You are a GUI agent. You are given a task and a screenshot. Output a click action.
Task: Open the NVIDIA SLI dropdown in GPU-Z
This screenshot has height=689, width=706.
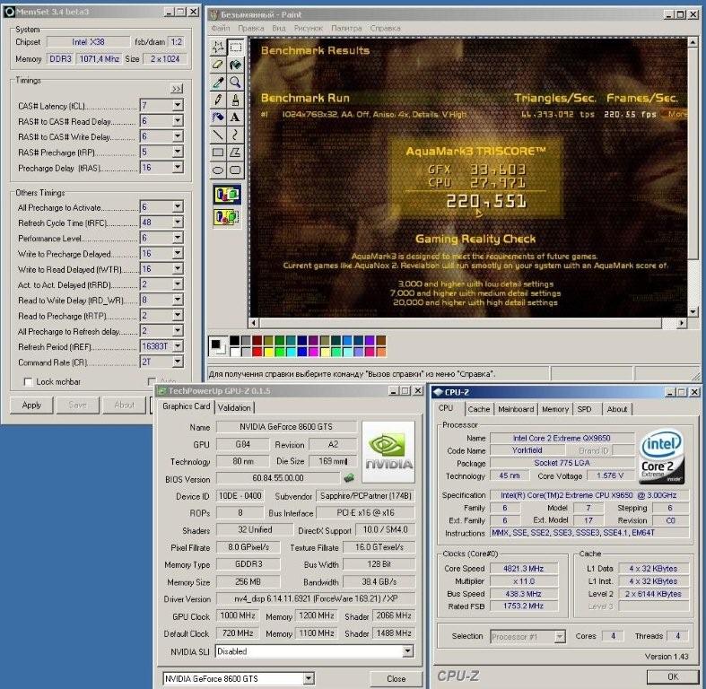coord(407,651)
